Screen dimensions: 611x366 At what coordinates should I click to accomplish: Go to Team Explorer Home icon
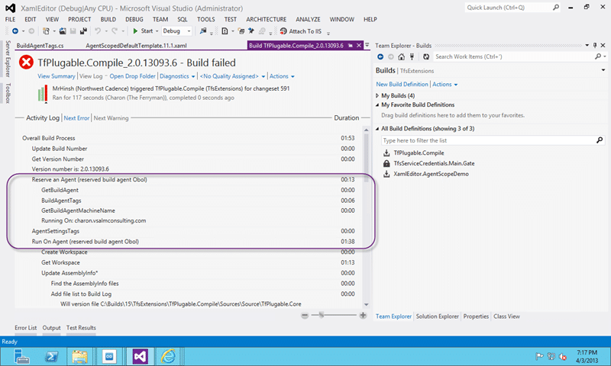pos(402,56)
